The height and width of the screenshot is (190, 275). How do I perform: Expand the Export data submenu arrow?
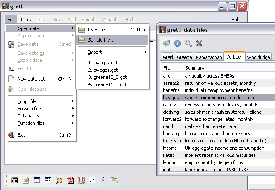[72, 60]
